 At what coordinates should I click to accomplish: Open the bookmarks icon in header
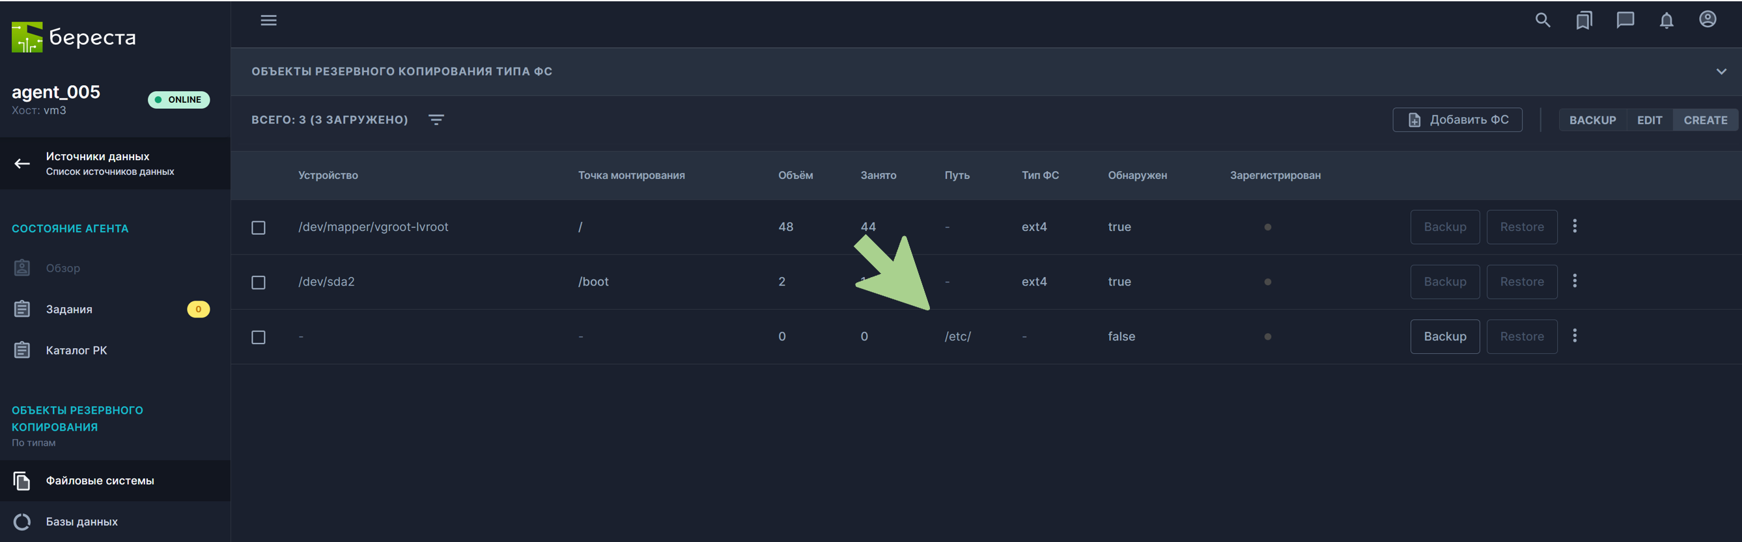point(1583,20)
